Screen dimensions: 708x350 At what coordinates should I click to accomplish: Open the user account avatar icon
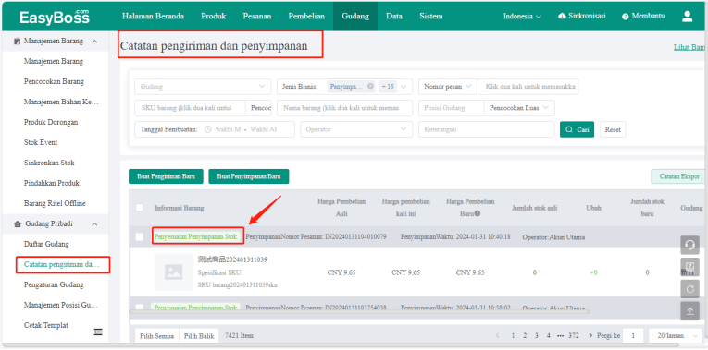(687, 17)
